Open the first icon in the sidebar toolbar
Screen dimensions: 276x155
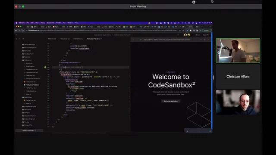click(x=16, y=39)
